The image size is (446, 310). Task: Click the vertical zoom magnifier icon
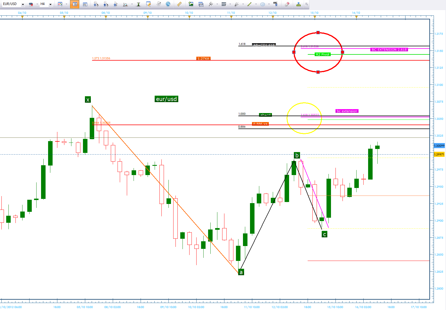pyautogui.click(x=125, y=4)
